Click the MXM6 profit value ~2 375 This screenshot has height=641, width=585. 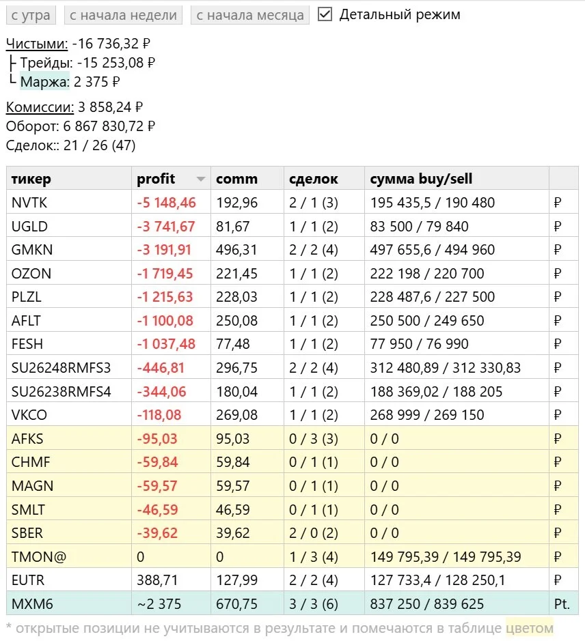[x=159, y=603]
